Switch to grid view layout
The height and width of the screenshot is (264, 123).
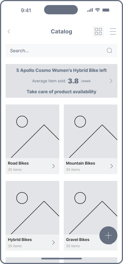coord(98,31)
